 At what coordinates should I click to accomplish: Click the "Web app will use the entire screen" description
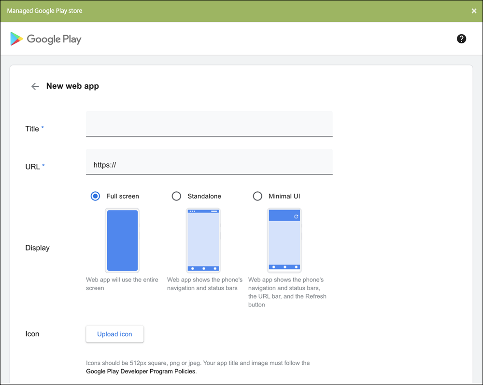click(x=122, y=284)
